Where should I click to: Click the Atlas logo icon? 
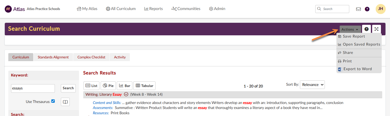(x=8, y=9)
